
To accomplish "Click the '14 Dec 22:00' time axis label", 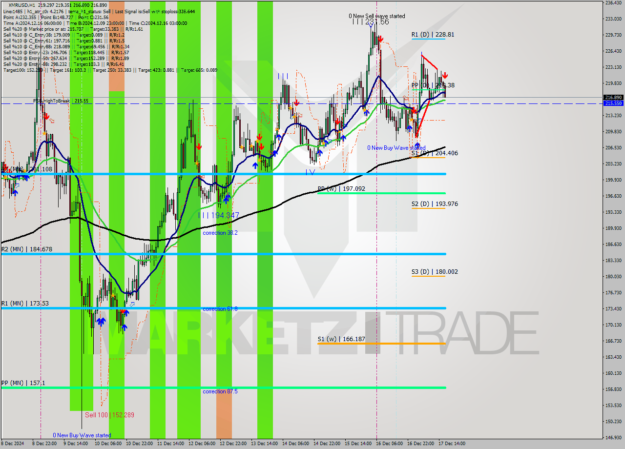I will (x=327, y=444).
